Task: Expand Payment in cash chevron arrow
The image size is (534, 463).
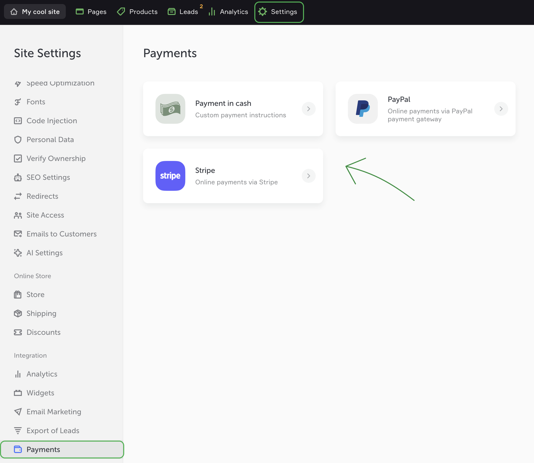Action: click(x=308, y=109)
